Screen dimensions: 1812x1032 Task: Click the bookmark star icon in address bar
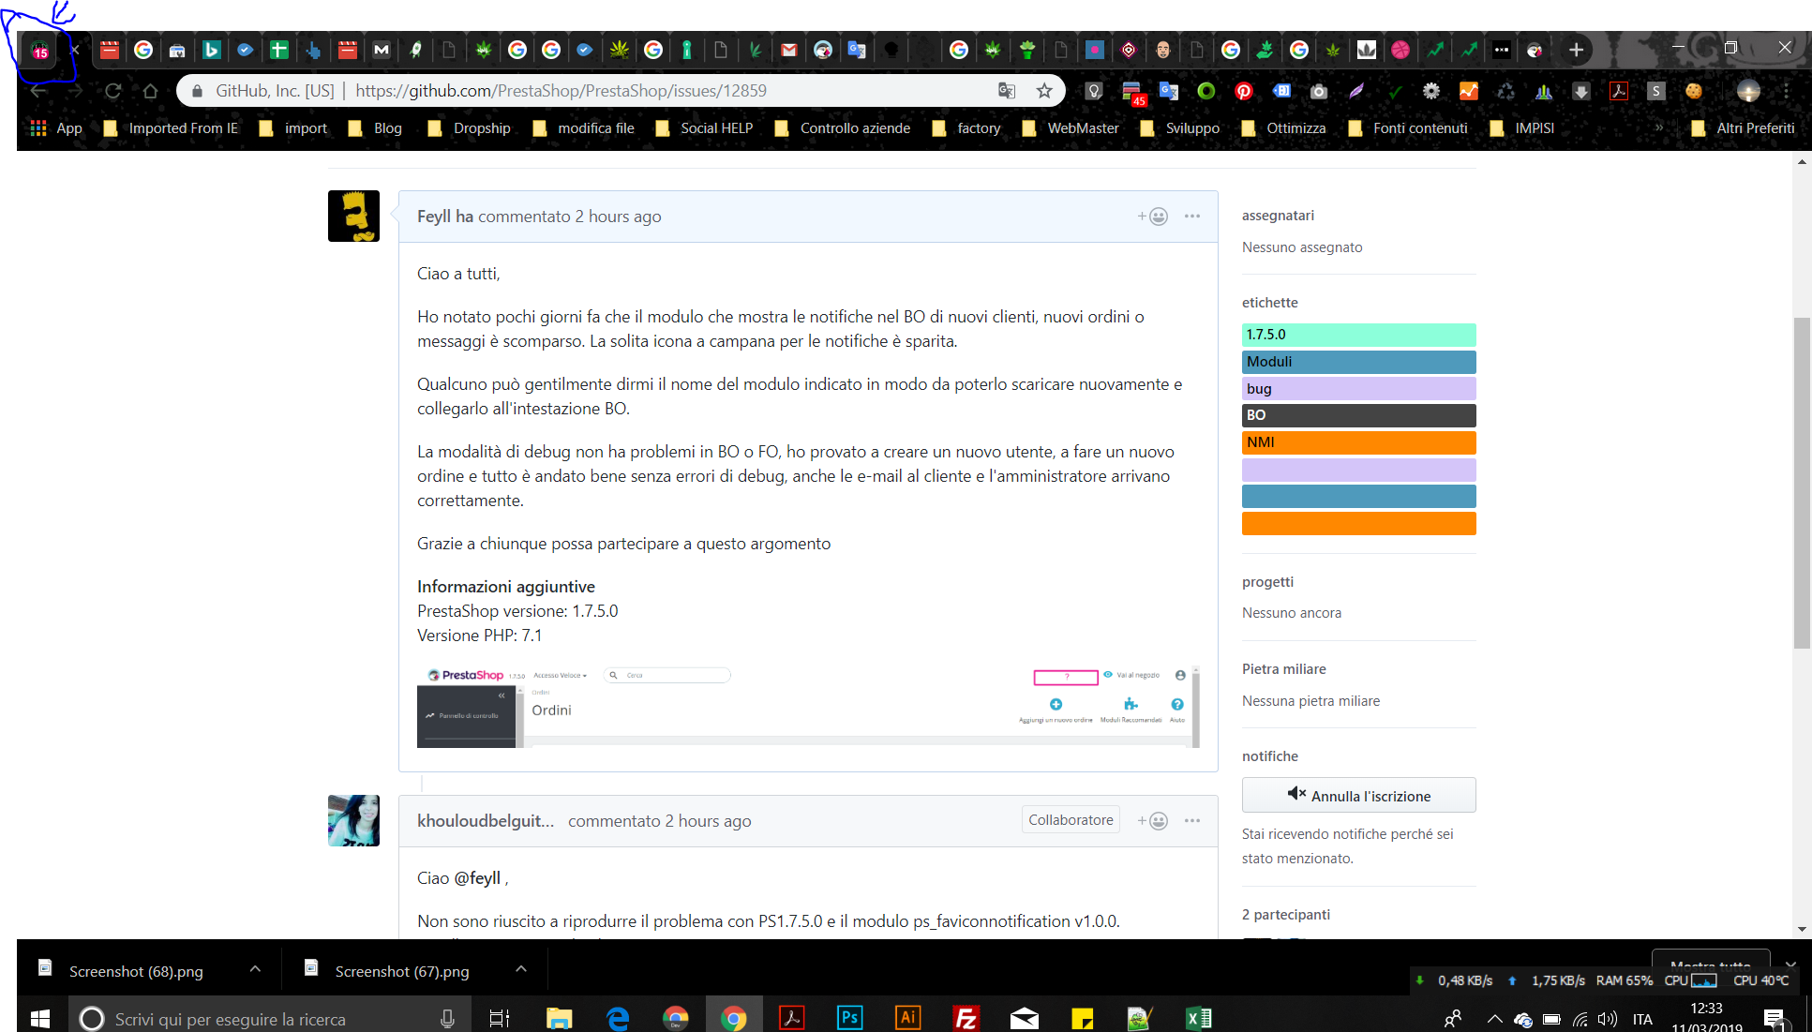pos(1043,91)
